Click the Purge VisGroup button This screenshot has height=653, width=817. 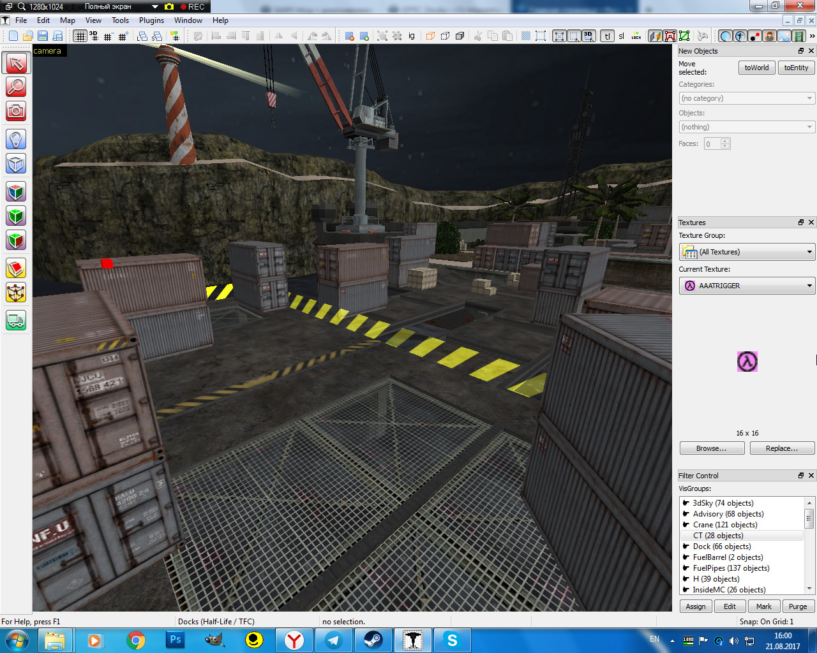coord(798,606)
